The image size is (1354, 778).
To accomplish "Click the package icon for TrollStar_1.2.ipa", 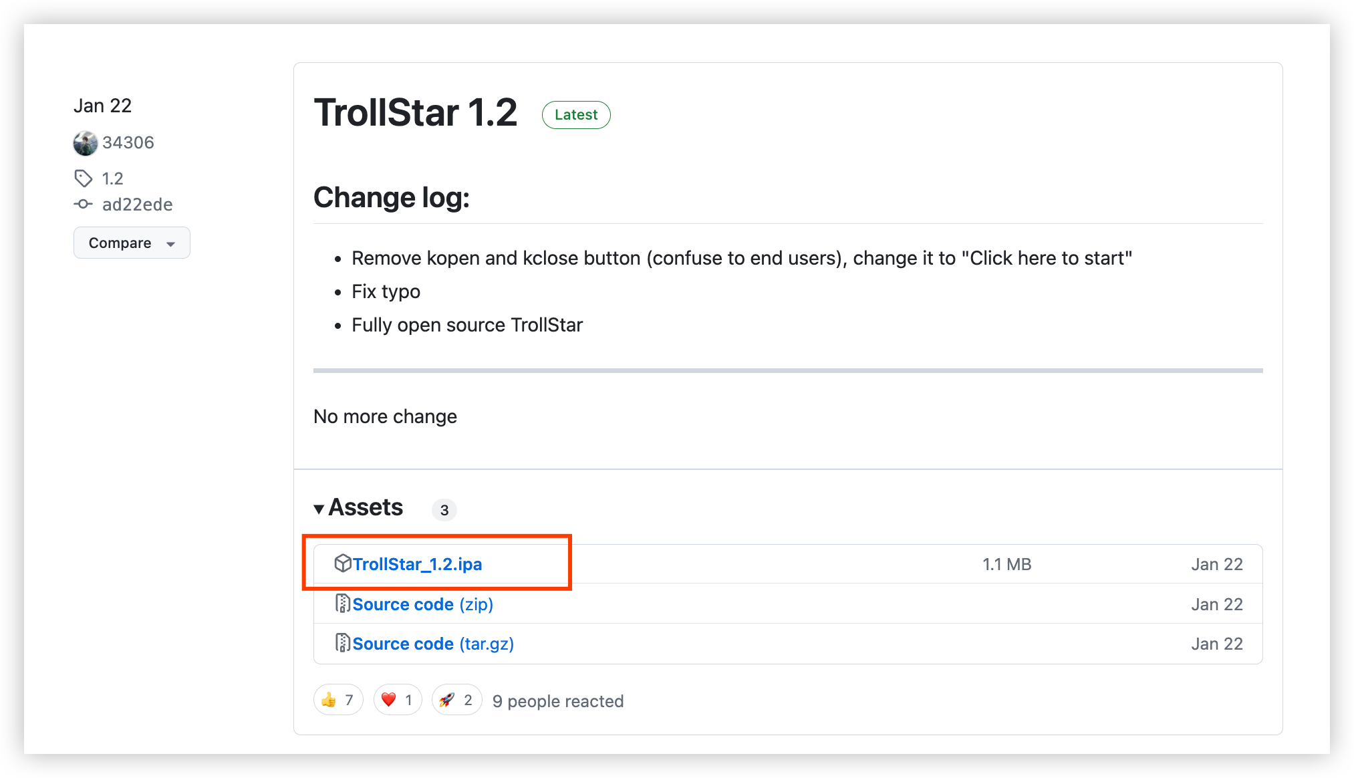I will click(x=342, y=563).
